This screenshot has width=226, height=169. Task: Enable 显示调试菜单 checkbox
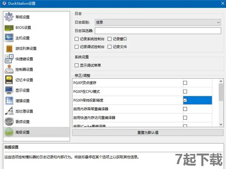coord(76,65)
